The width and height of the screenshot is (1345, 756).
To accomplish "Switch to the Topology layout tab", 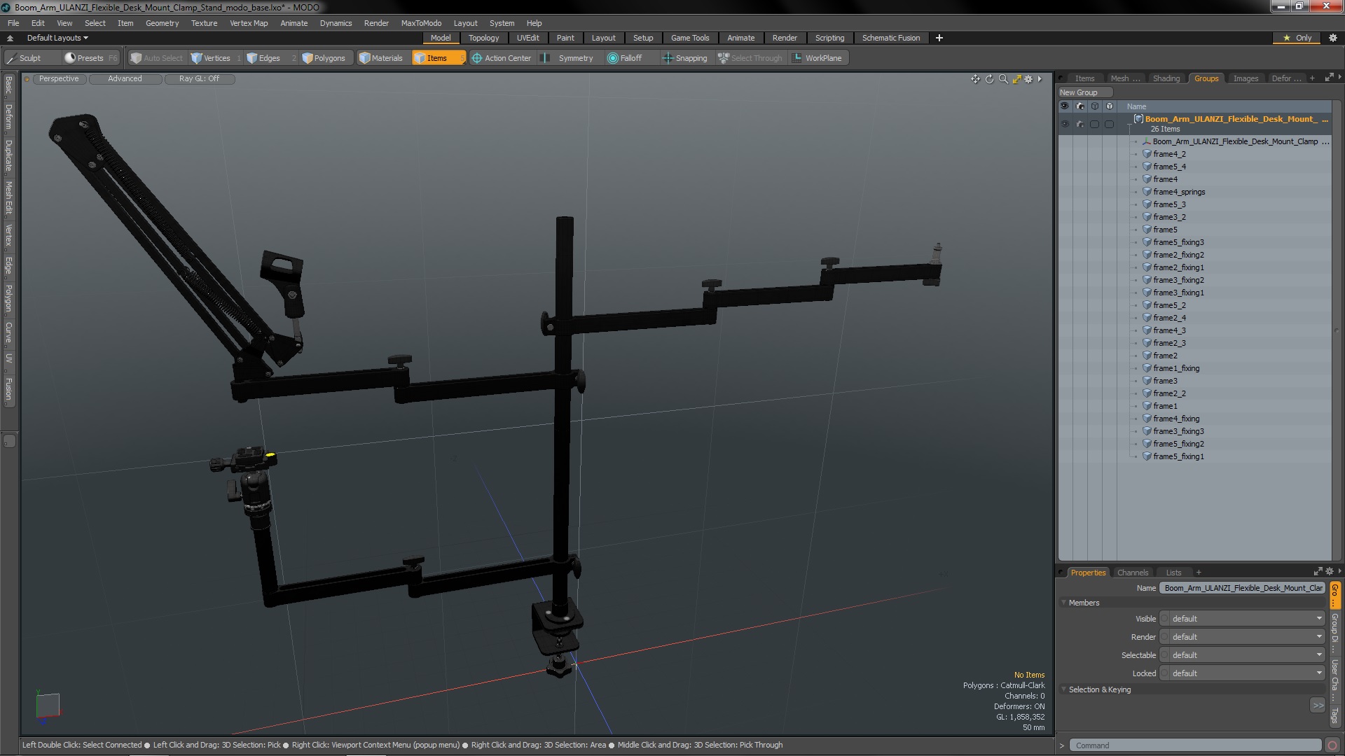I will [483, 38].
